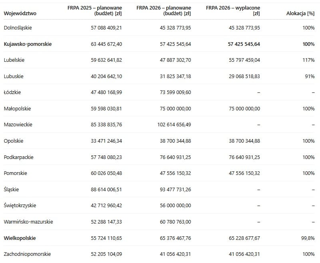Select the Zachodniopomorskie row label
The image size is (320, 263).
click(27, 254)
